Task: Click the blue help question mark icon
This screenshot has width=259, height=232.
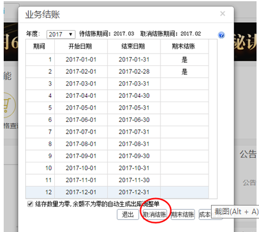Action: click(221, 35)
